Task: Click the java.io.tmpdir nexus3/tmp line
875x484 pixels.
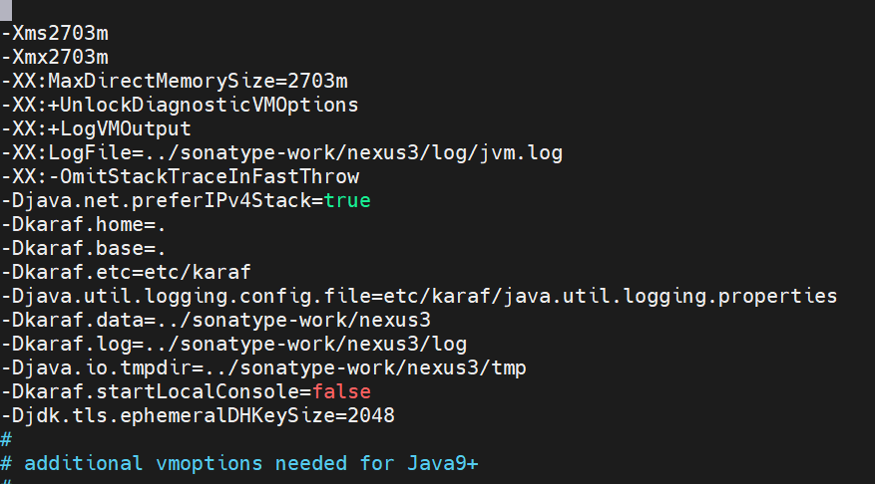Action: coord(263,368)
